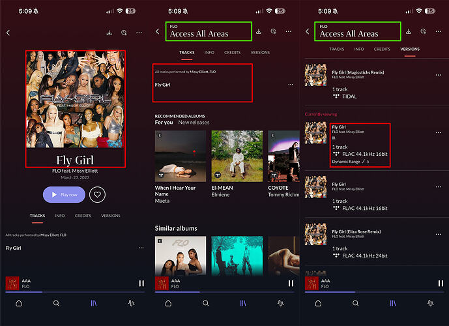This screenshot has height=326, width=449.
Task: Tap the download icon on the left Fly Girl screen
Action: (x=109, y=33)
